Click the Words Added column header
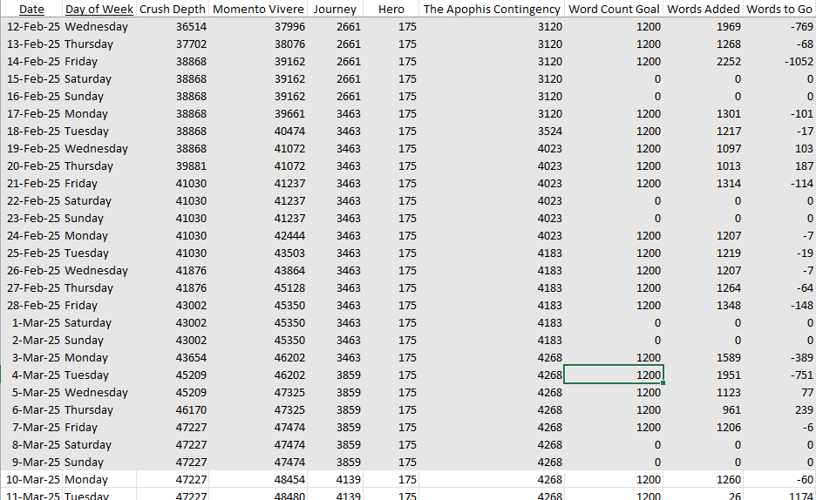Image resolution: width=816 pixels, height=500 pixels. coord(703,9)
